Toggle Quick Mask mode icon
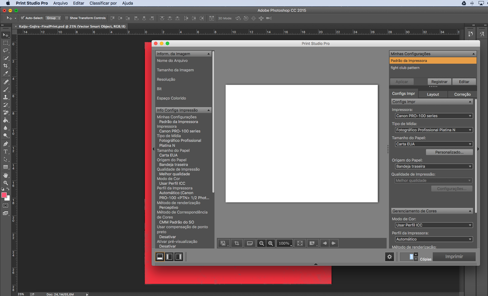The height and width of the screenshot is (296, 488). tap(6, 206)
